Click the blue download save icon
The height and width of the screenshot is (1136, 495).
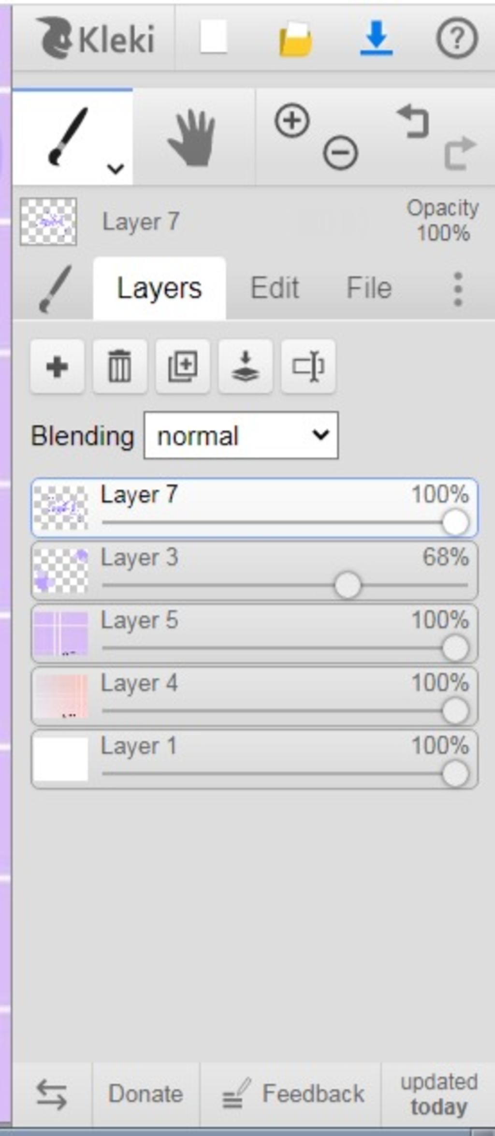tap(377, 37)
